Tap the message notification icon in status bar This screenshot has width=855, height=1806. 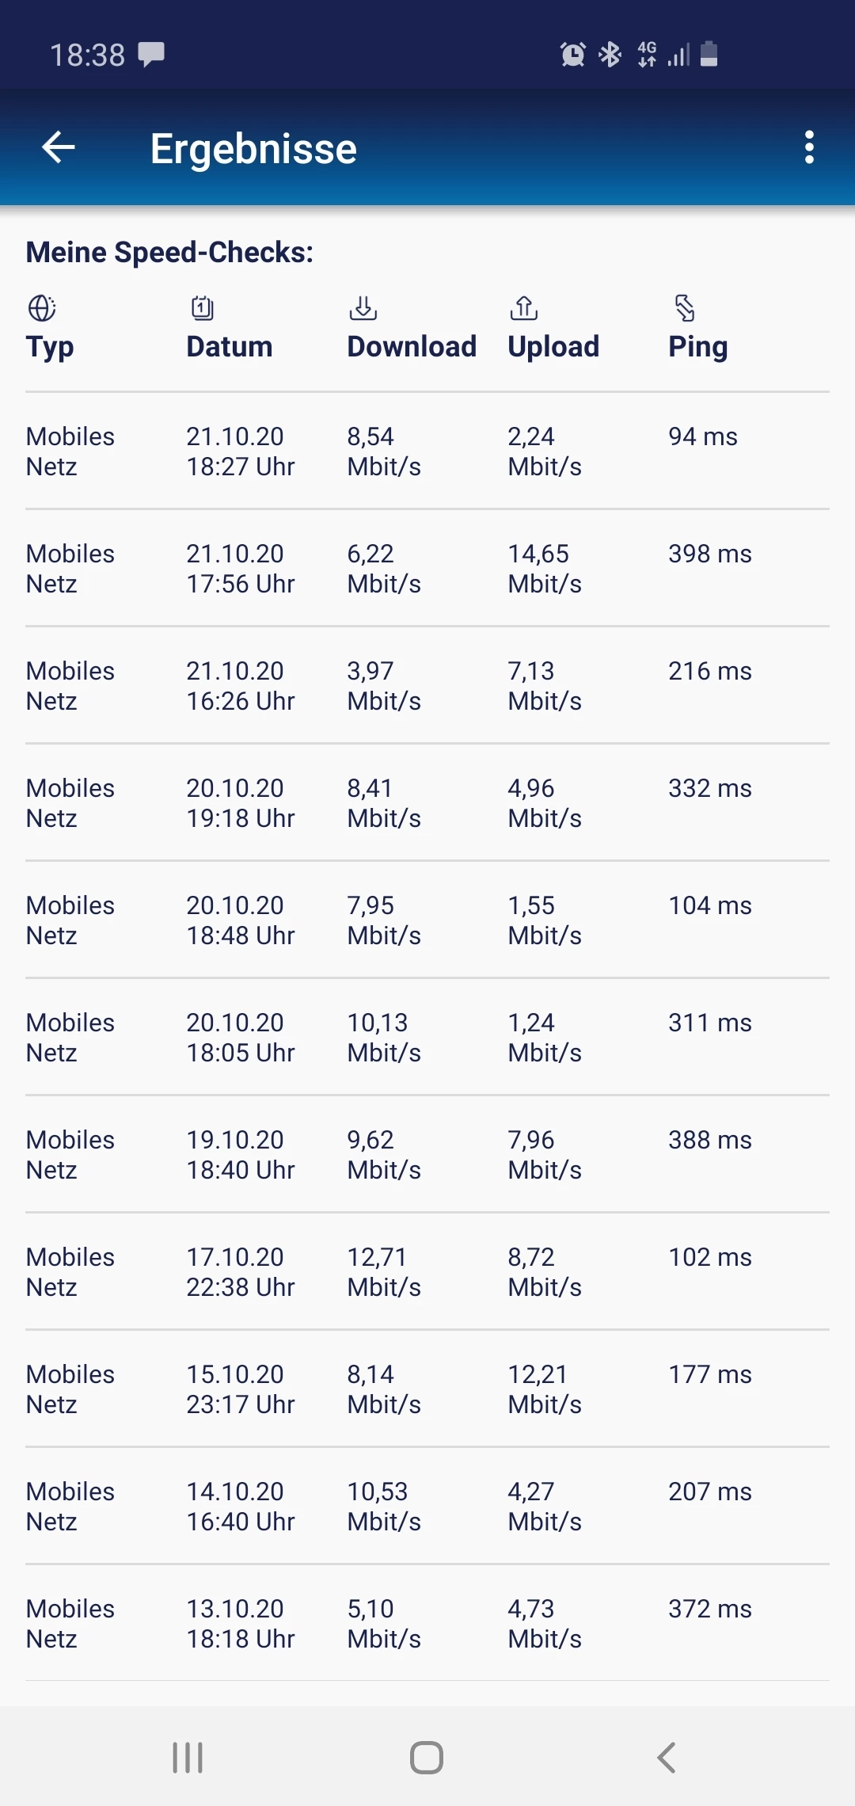(x=151, y=55)
